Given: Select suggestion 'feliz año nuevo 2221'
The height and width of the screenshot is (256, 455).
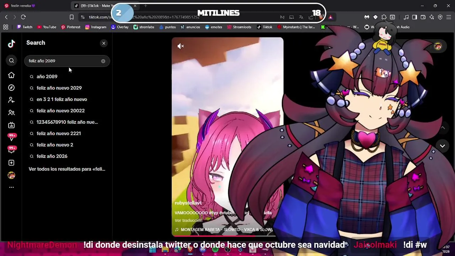Looking at the screenshot, I should pyautogui.click(x=59, y=133).
